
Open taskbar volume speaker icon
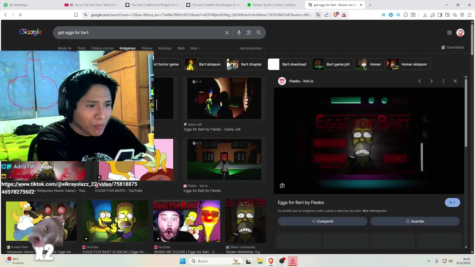point(451,261)
